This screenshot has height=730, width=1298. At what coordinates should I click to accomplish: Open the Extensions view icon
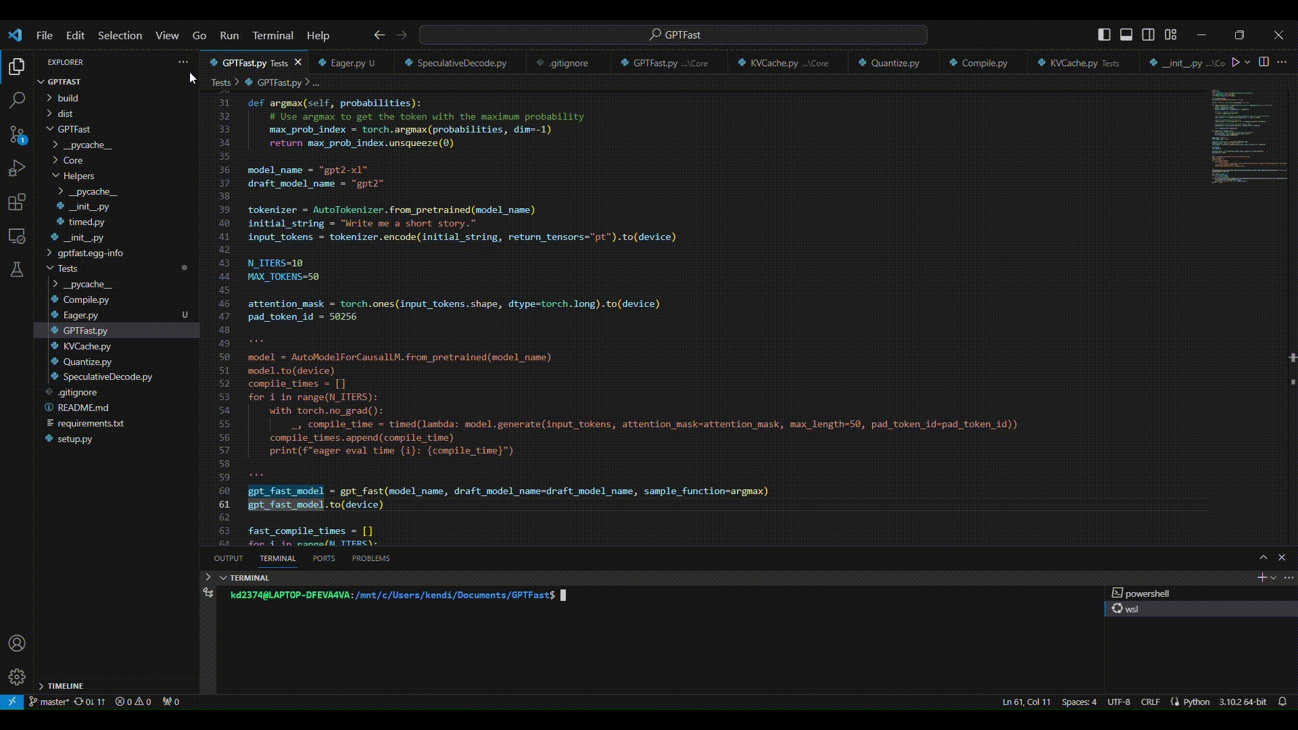pyautogui.click(x=17, y=202)
